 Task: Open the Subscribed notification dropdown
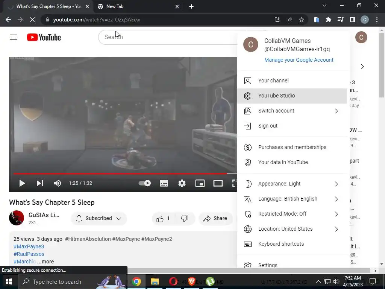(x=99, y=219)
